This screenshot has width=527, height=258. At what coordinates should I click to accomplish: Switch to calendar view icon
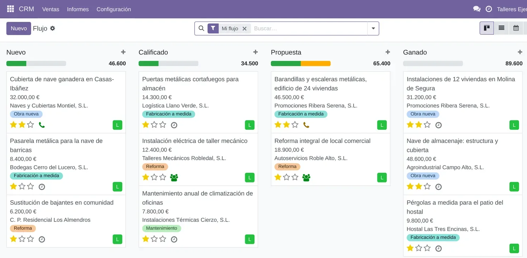coord(516,28)
